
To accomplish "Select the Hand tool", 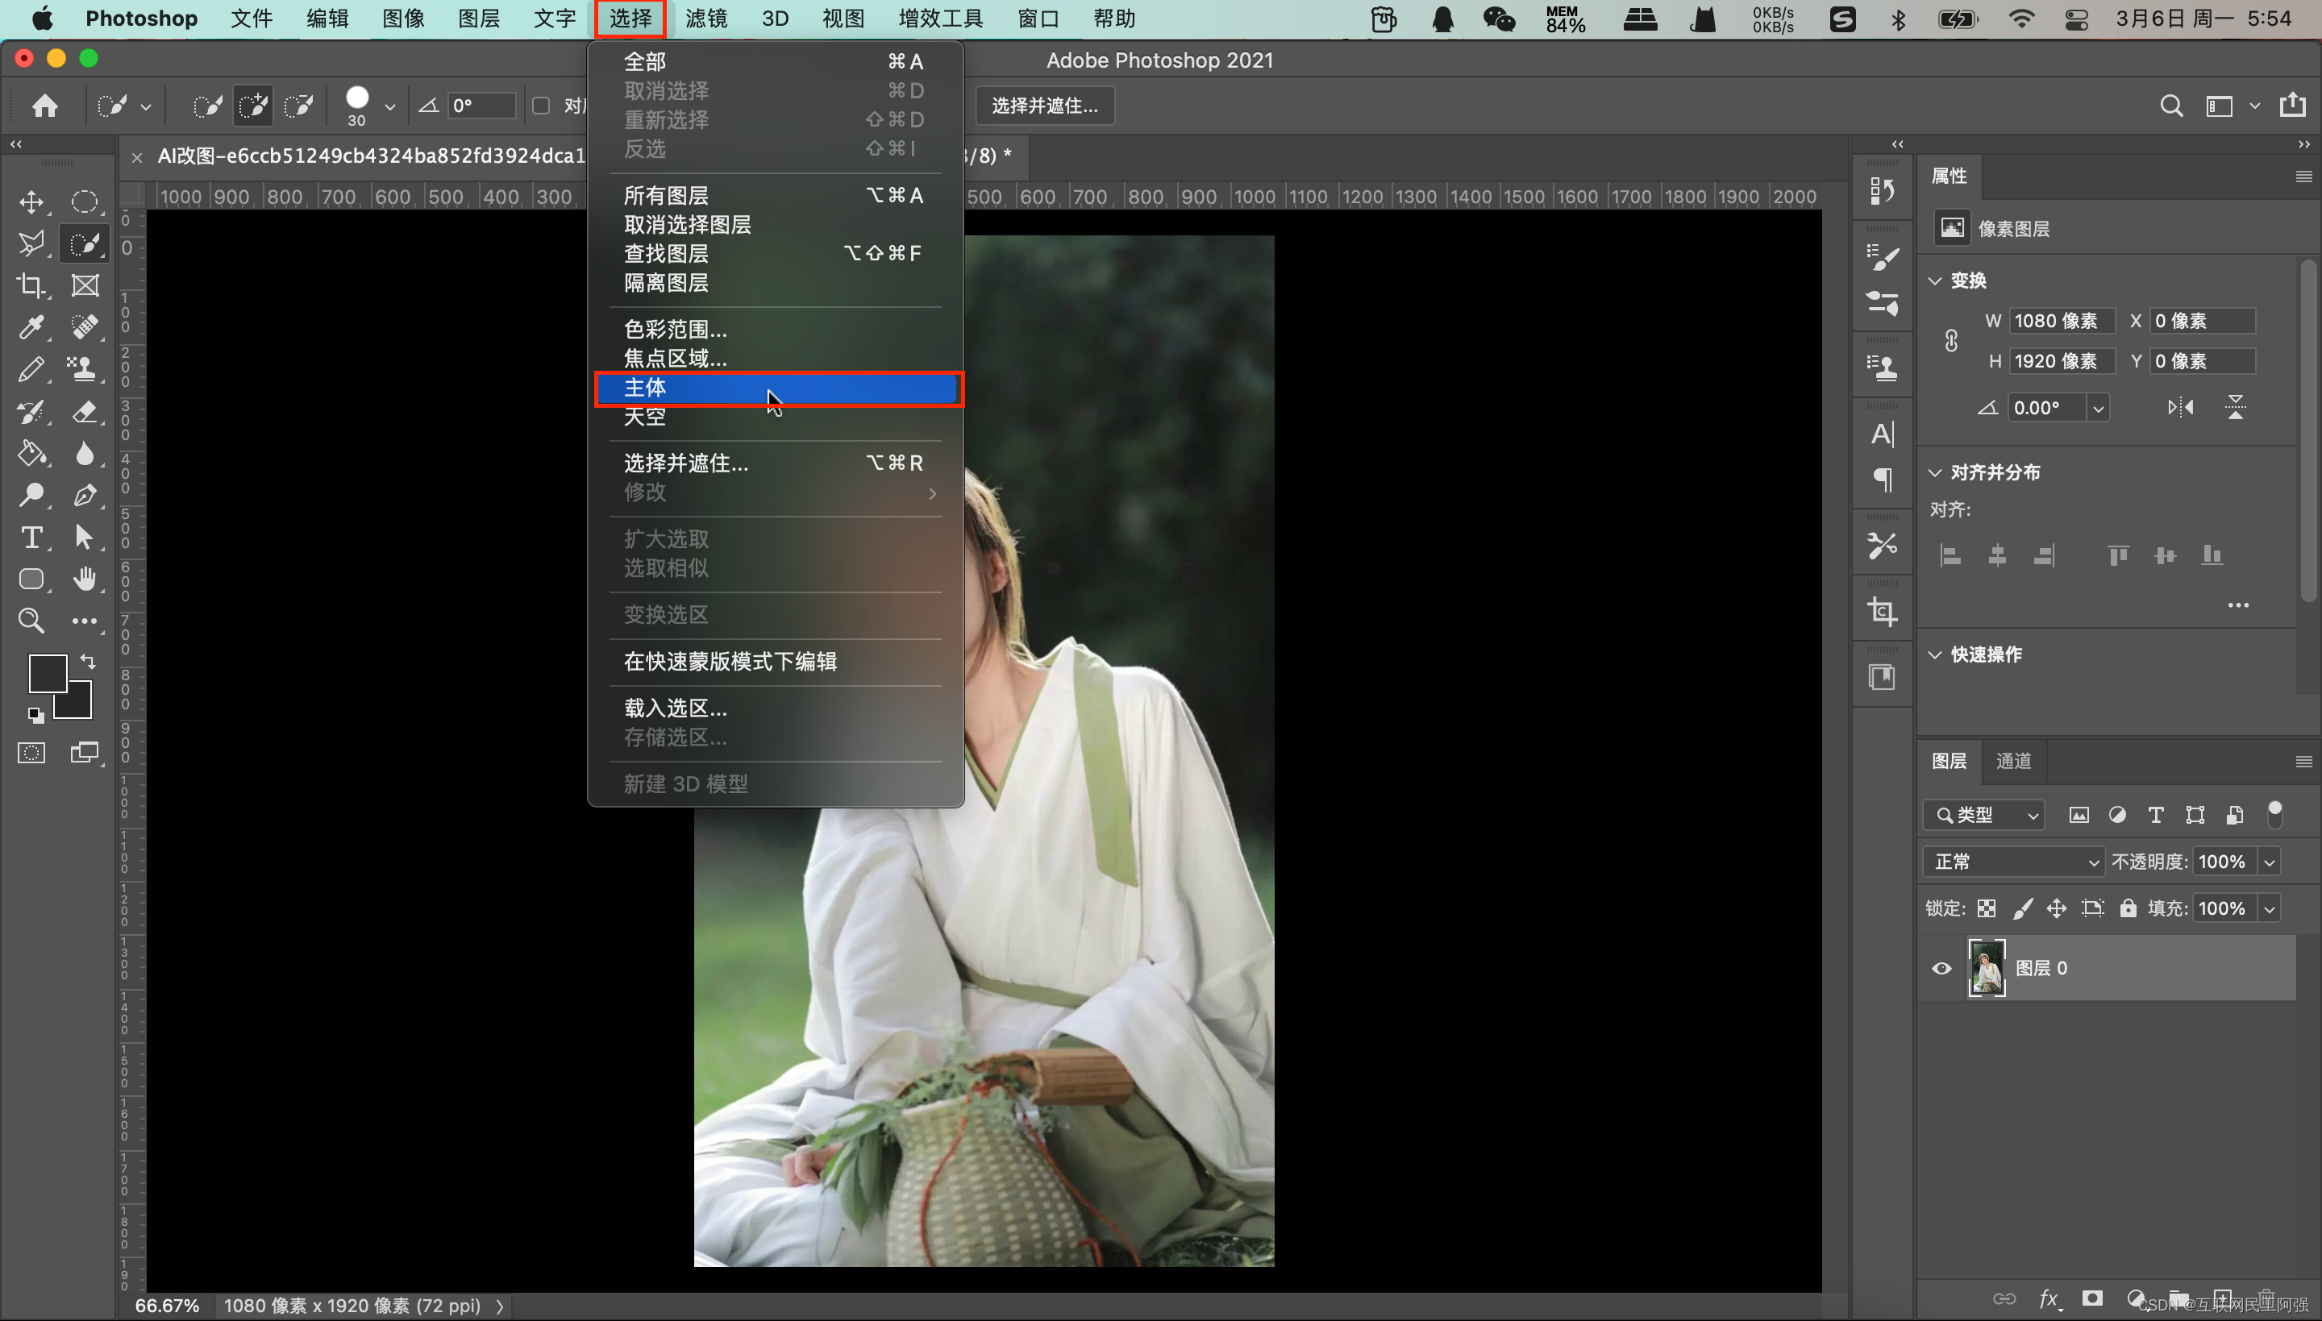I will tap(85, 579).
